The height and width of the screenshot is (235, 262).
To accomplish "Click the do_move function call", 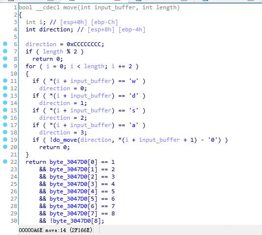I will [65, 140].
